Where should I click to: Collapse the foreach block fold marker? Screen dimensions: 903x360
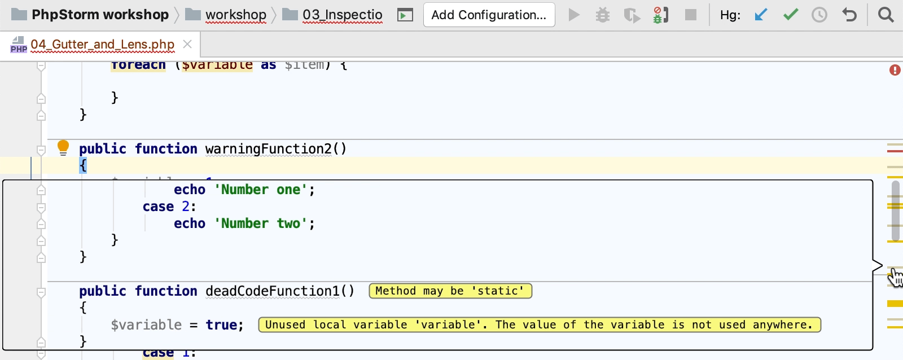pos(41,67)
